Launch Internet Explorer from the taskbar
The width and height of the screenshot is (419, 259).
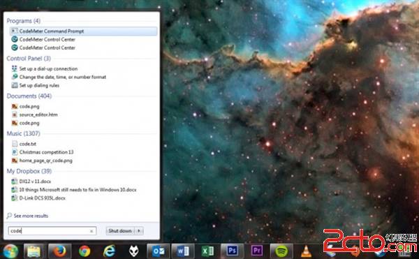(x=109, y=251)
